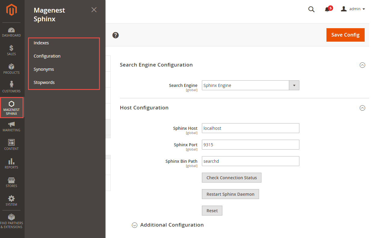The height and width of the screenshot is (238, 377).
Task: Open the Search Engine dropdown
Action: [x=294, y=85]
